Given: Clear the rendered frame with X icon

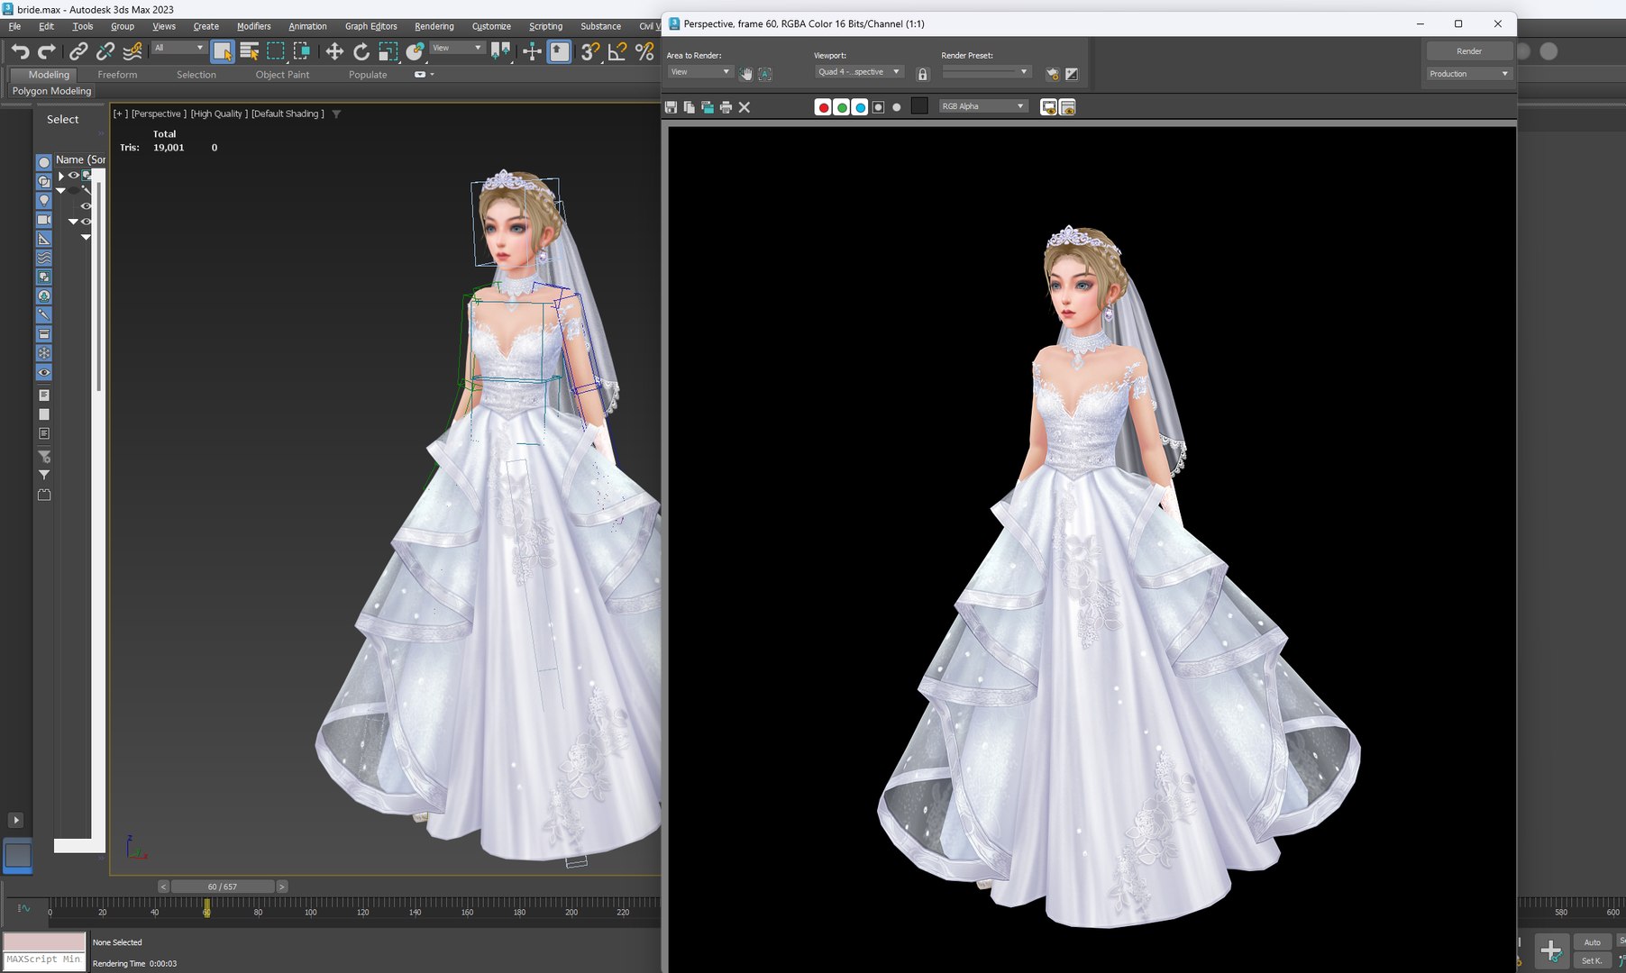Looking at the screenshot, I should click(744, 107).
